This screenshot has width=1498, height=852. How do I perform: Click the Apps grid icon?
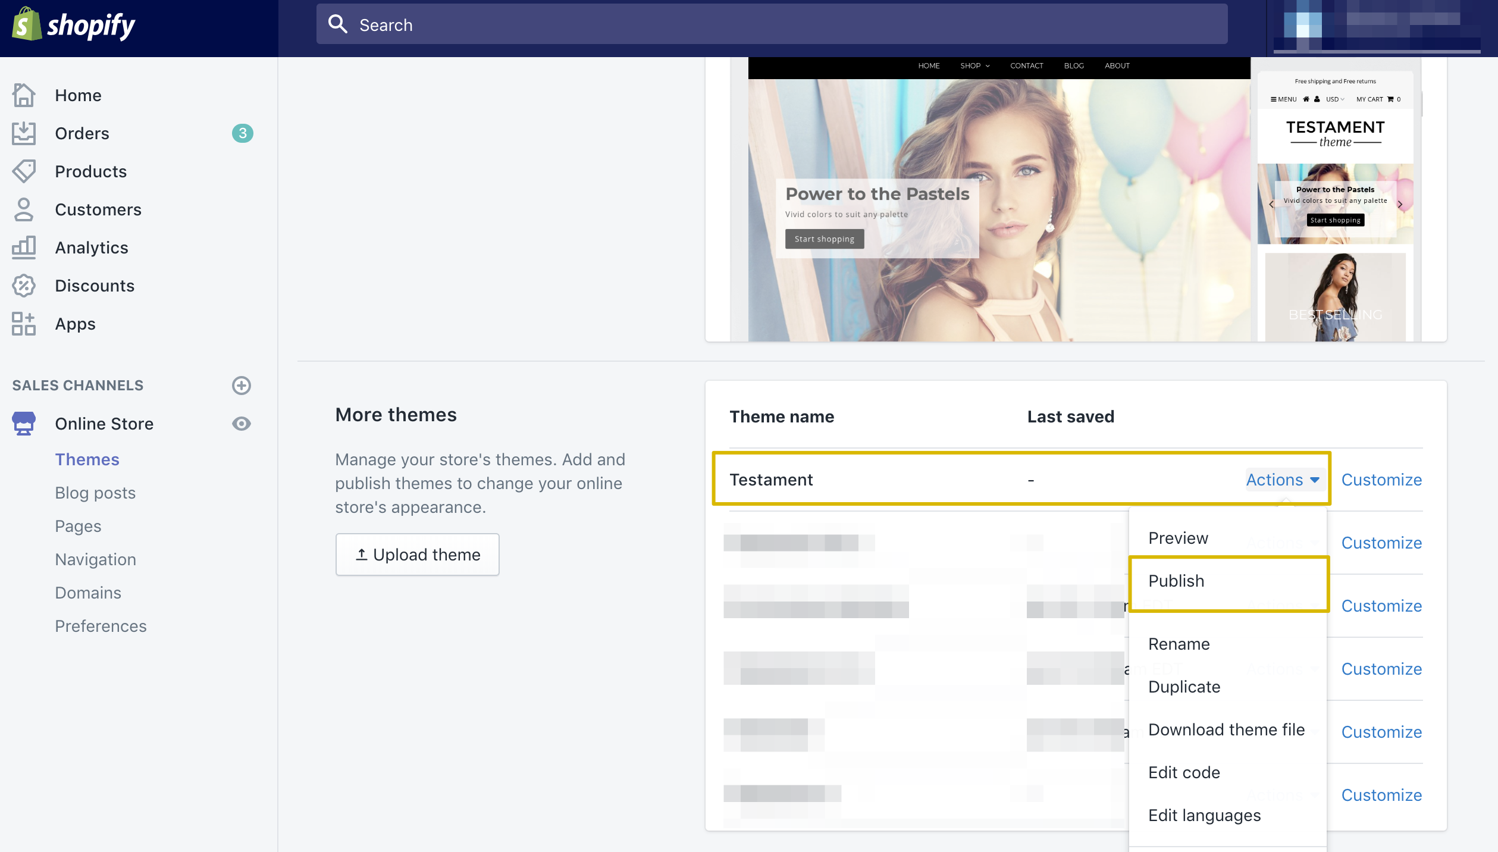[x=24, y=324]
